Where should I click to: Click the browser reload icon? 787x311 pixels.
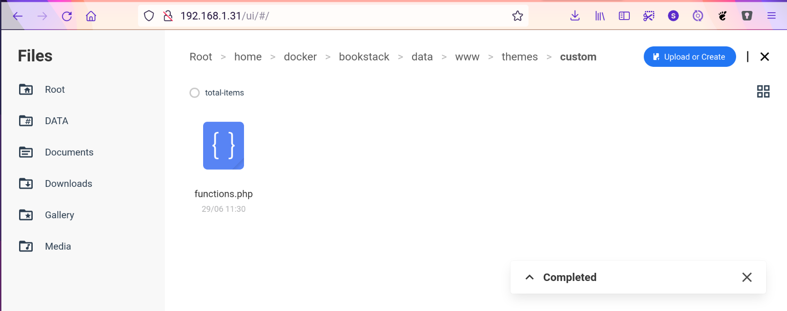67,16
